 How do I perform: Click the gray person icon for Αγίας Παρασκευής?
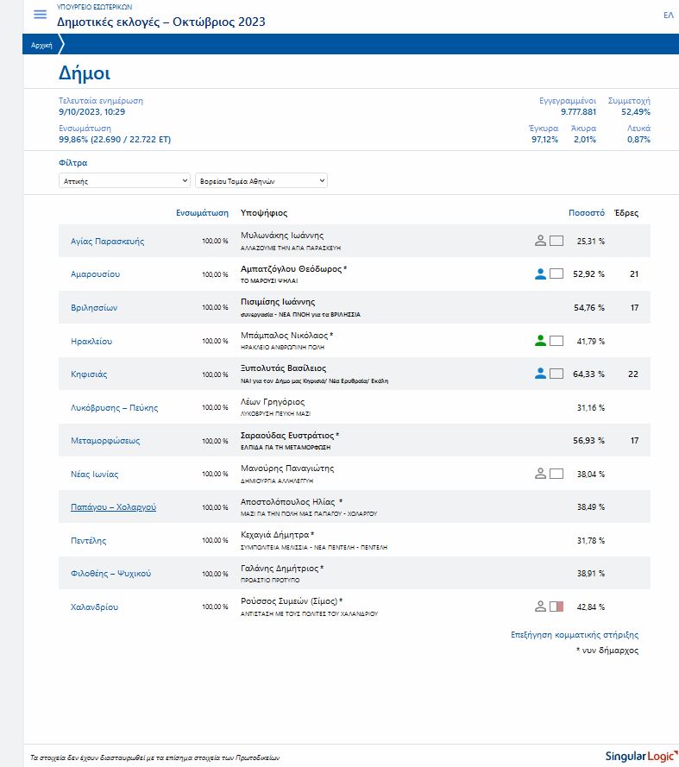click(x=540, y=241)
